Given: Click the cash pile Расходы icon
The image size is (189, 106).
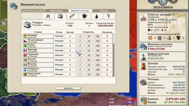Looking at the screenshot, I should point(143,82).
